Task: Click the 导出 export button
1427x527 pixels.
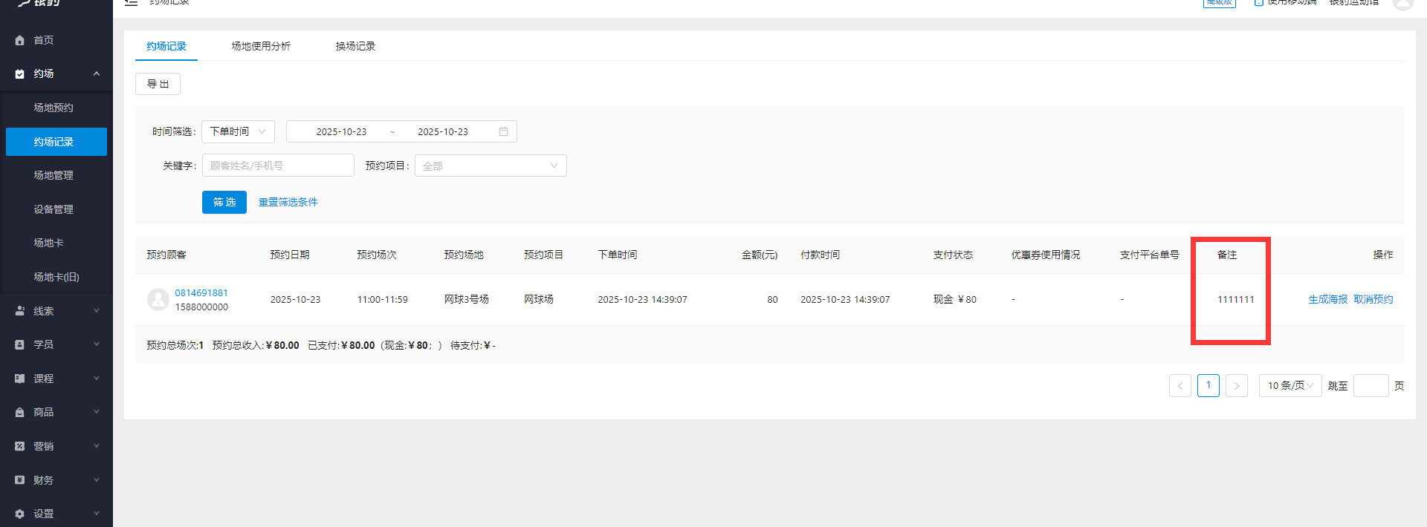Action: coord(158,84)
